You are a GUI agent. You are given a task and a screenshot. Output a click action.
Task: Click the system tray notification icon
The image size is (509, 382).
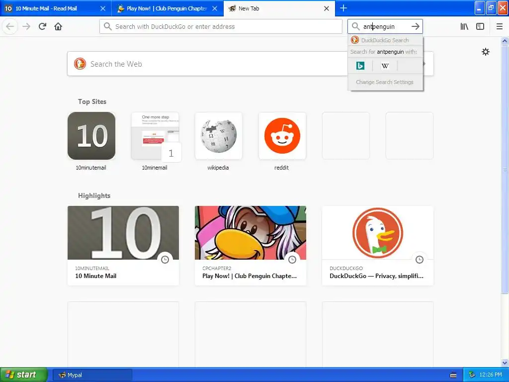(472, 375)
